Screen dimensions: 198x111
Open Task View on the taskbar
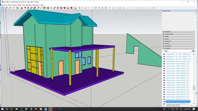[x=12, y=109]
